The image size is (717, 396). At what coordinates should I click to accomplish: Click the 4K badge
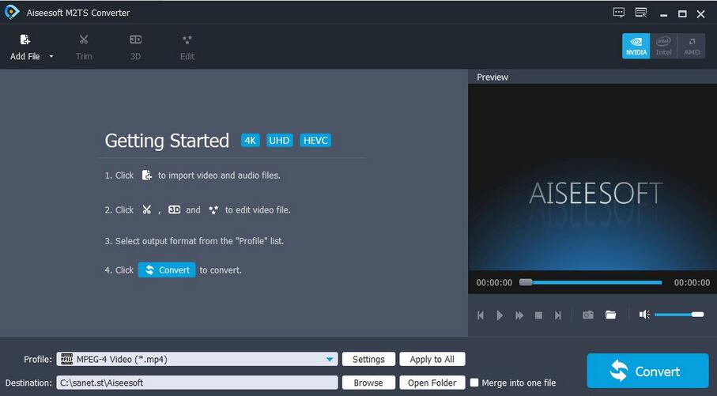click(x=250, y=141)
